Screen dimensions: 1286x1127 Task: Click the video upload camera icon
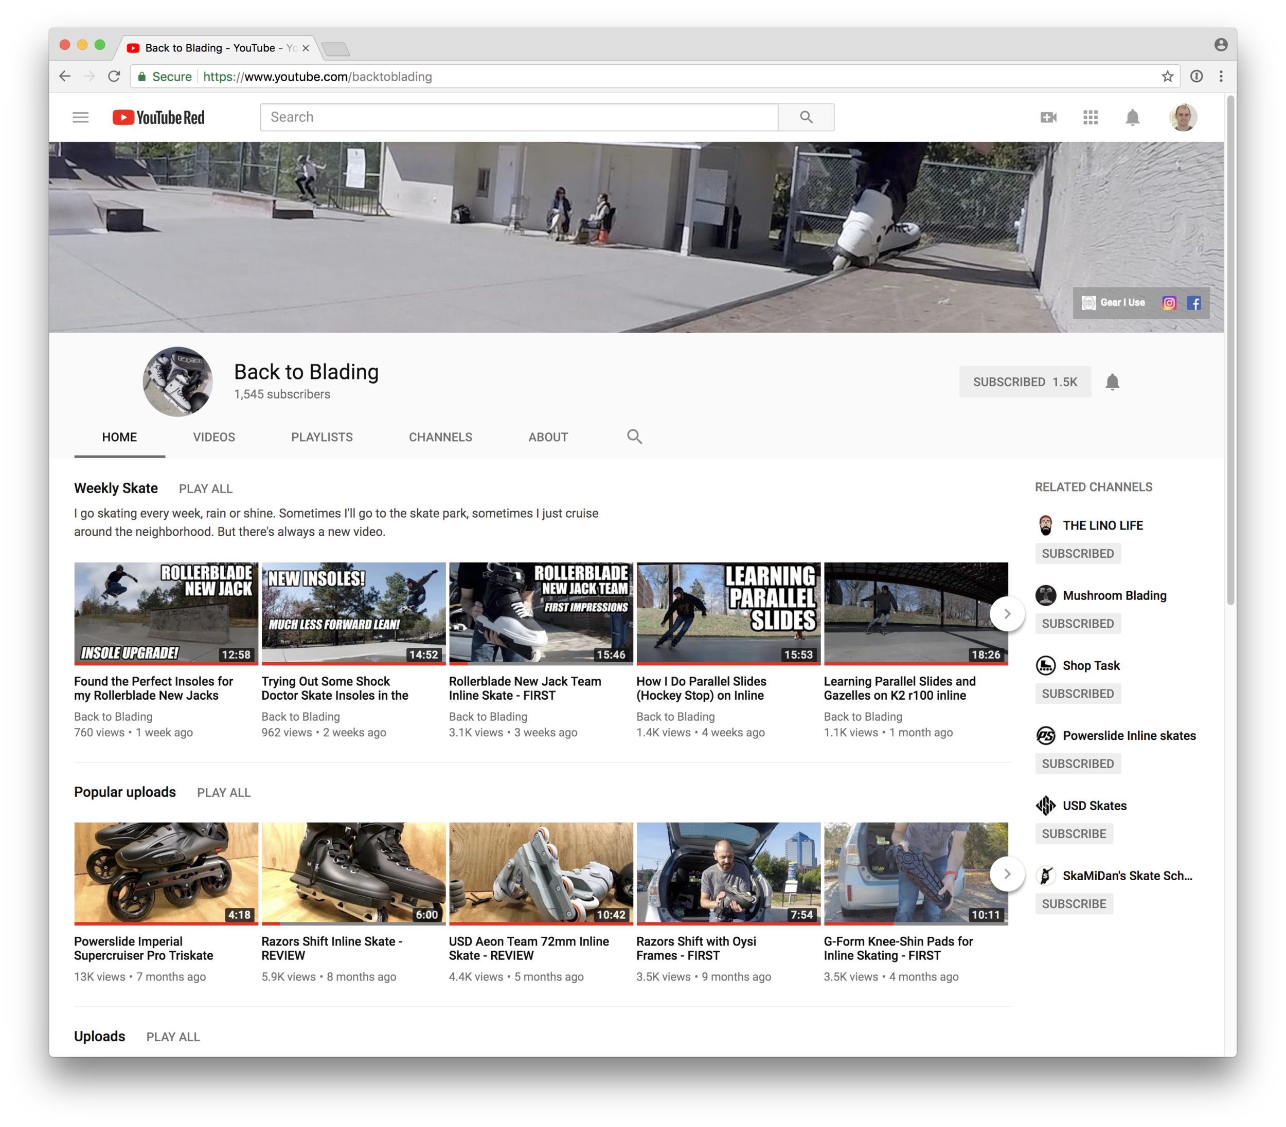pos(1049,117)
